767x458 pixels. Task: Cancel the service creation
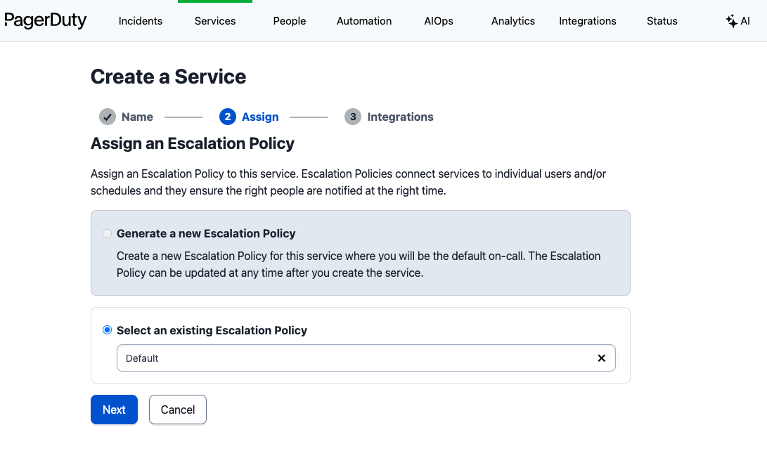coord(178,410)
